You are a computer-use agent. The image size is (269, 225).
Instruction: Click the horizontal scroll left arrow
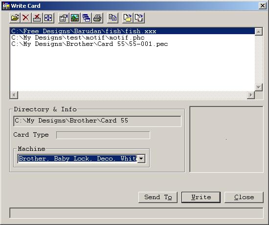click(x=14, y=95)
